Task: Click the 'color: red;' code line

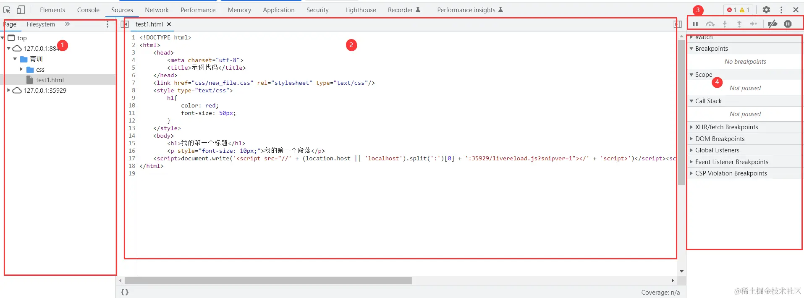Action: 200,105
